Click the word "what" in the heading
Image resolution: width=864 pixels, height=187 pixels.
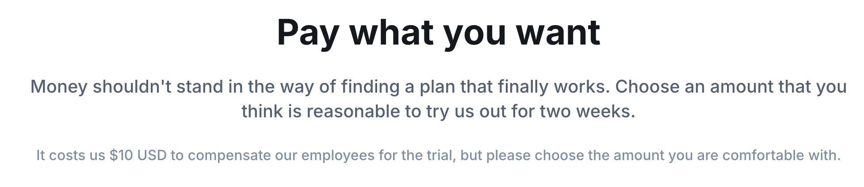tap(392, 32)
